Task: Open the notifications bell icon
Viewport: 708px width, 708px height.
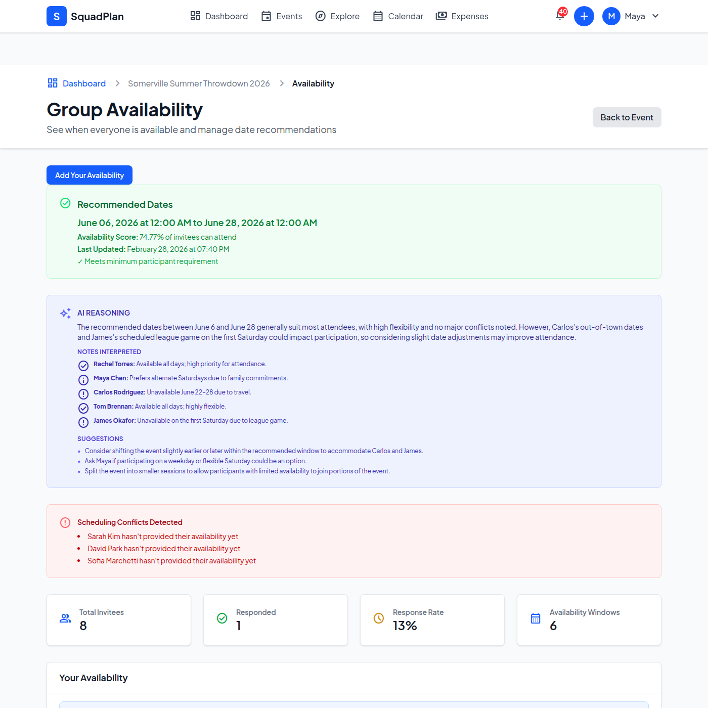Action: [560, 16]
